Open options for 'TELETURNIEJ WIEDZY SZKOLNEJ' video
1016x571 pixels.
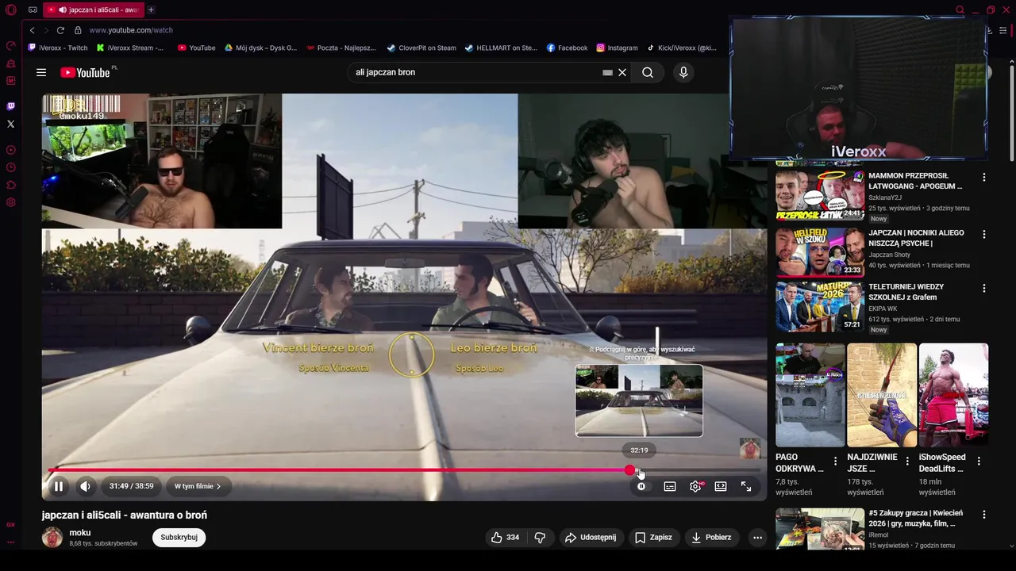pos(983,289)
